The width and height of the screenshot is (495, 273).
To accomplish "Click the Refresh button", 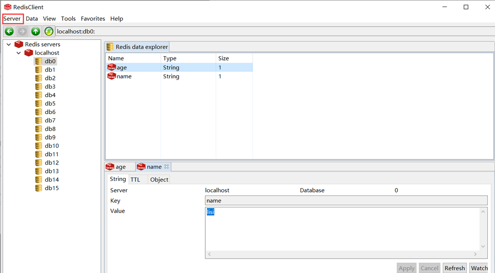I will pyautogui.click(x=455, y=268).
